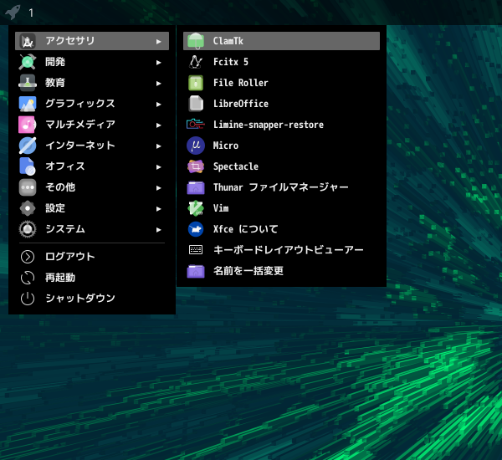Choose シャットダウン to power off
The width and height of the screenshot is (502, 460).
coord(92,299)
